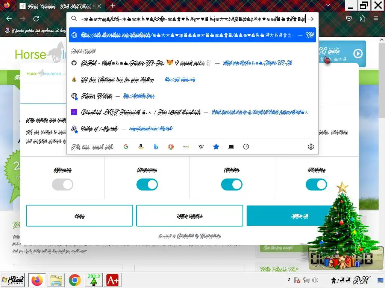
Task: Choose the GitHub Firefox-UI-Fix suggestion
Action: pyautogui.click(x=192, y=63)
